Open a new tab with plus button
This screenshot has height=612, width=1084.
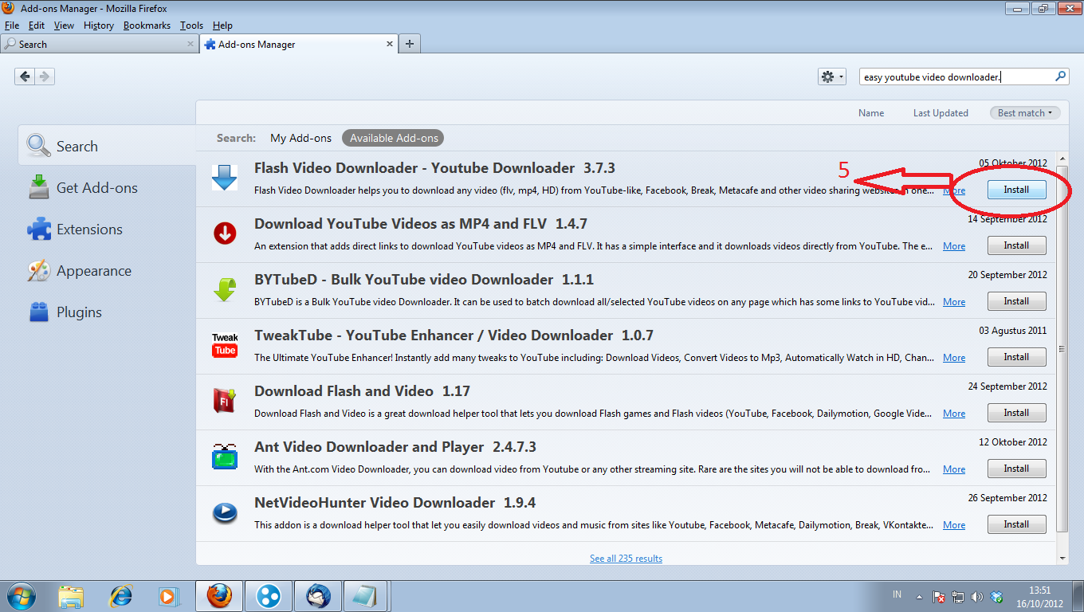click(409, 45)
